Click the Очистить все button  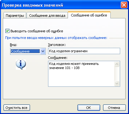pos(17,108)
